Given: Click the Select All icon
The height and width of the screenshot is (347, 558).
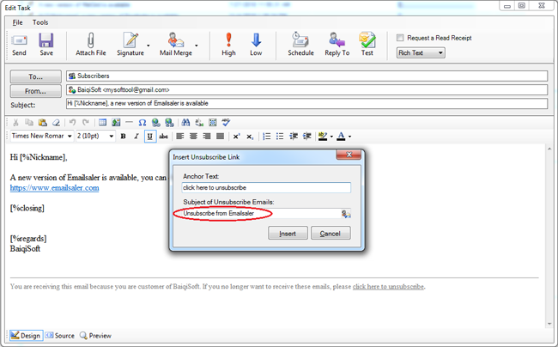Looking at the screenshot, I should point(213,123).
